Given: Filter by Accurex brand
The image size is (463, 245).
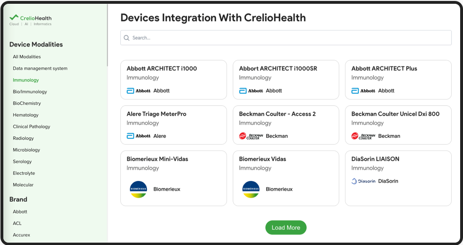Looking at the screenshot, I should click(x=21, y=235).
